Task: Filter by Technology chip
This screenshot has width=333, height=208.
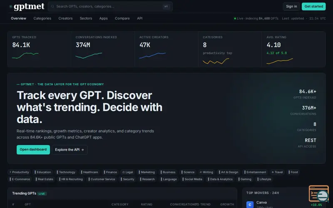Action: pyautogui.click(x=66, y=172)
